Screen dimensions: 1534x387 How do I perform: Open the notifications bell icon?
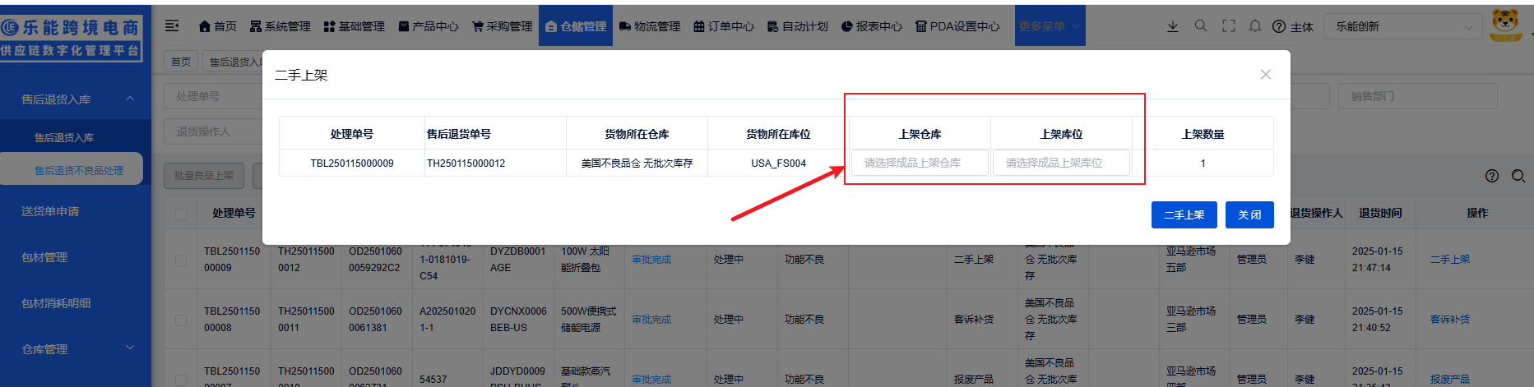pos(1255,26)
